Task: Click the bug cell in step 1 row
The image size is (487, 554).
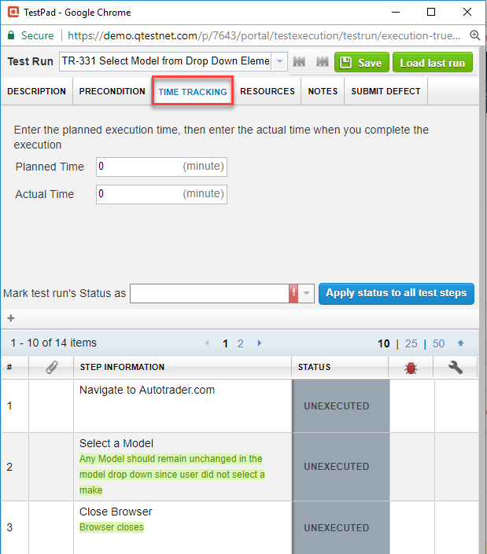Action: (411, 406)
